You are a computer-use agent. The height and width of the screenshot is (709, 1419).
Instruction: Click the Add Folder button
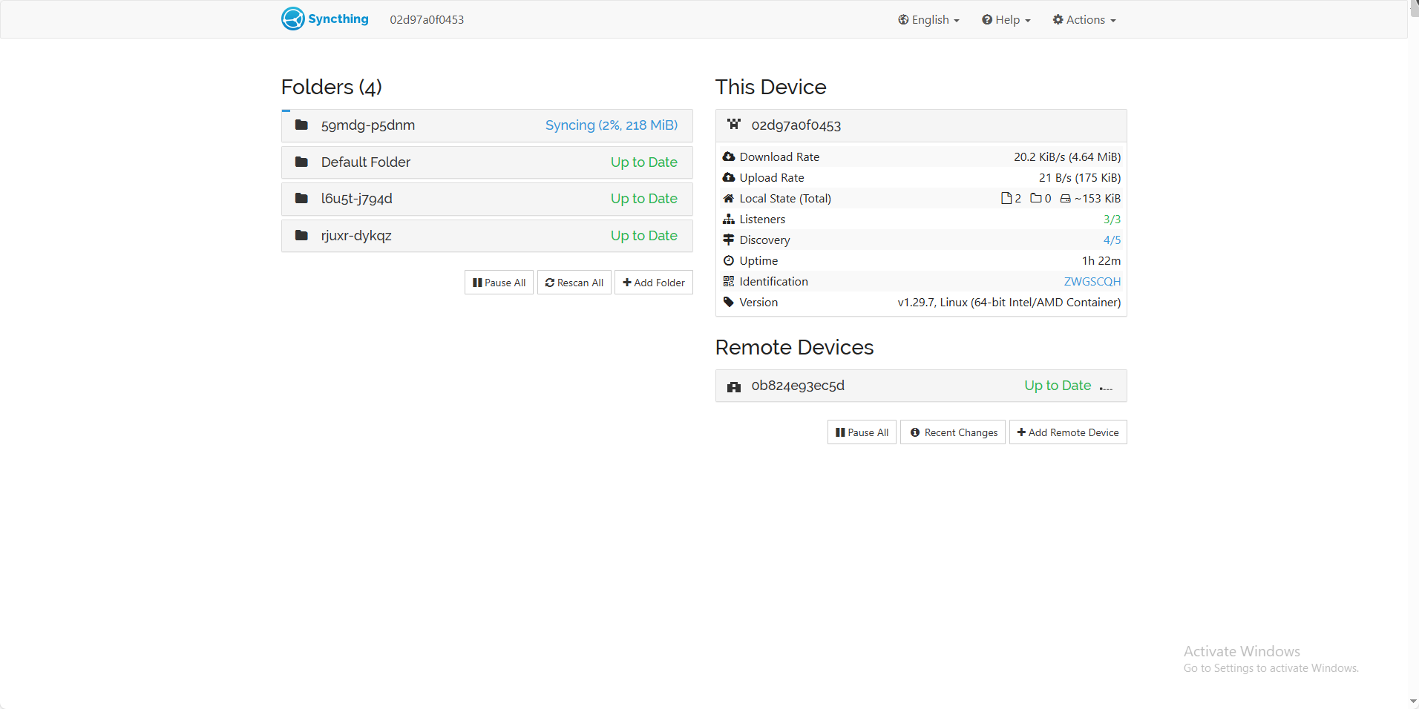[654, 283]
